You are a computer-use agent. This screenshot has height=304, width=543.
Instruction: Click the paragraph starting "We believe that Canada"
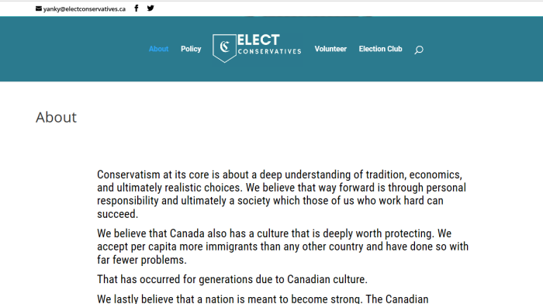282,247
